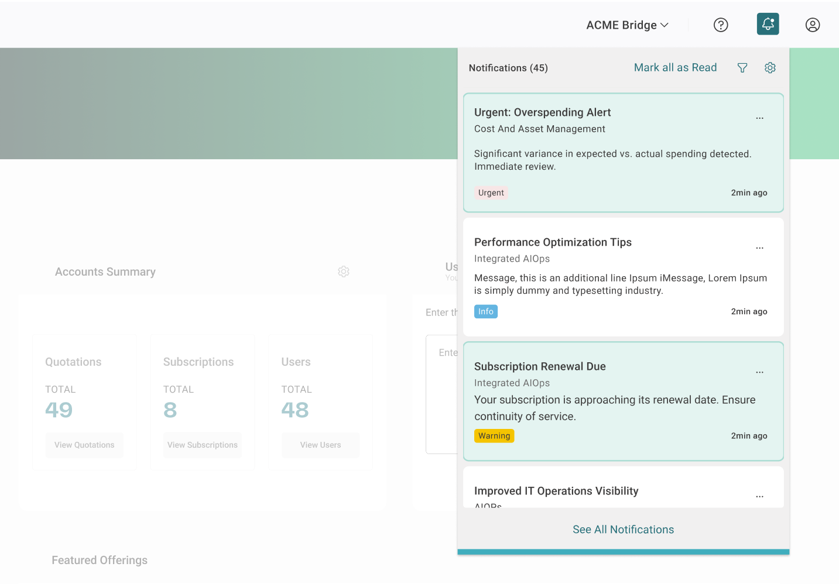Open options menu for Overspending Alert
This screenshot has width=839, height=584.
click(x=759, y=118)
